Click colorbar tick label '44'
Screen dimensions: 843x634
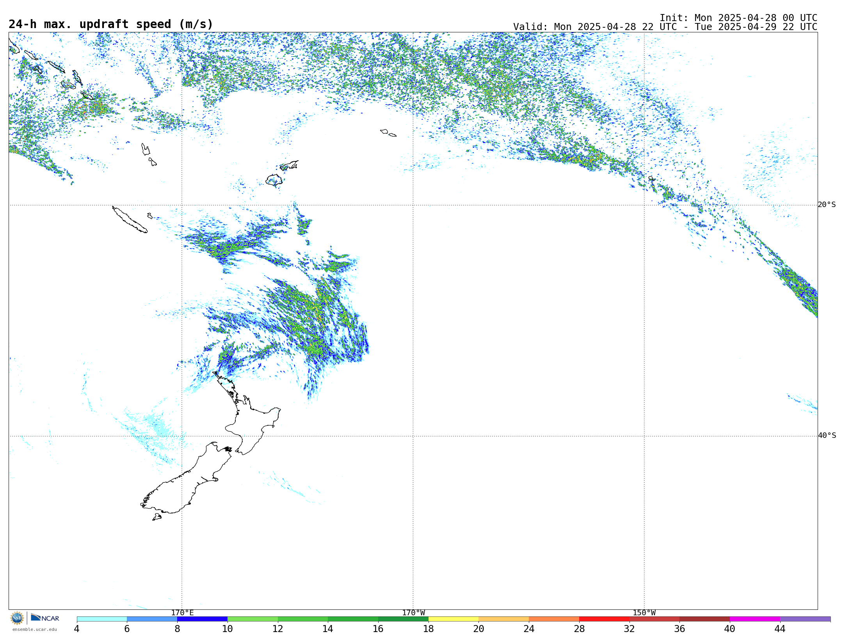(x=780, y=629)
